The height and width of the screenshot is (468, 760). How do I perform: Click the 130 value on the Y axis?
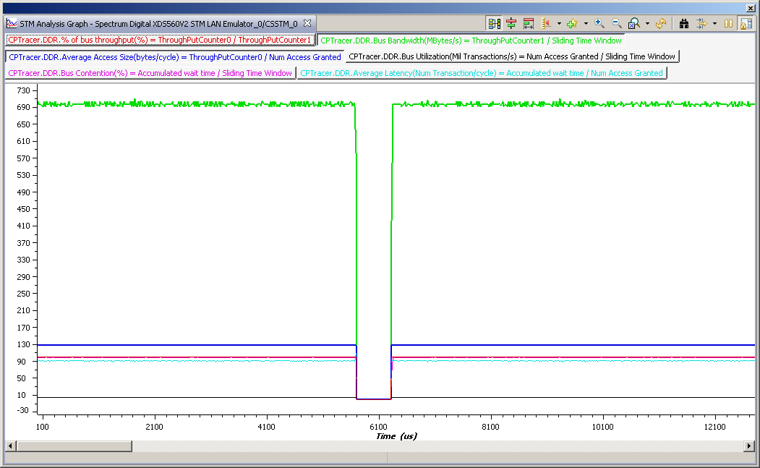tap(23, 345)
